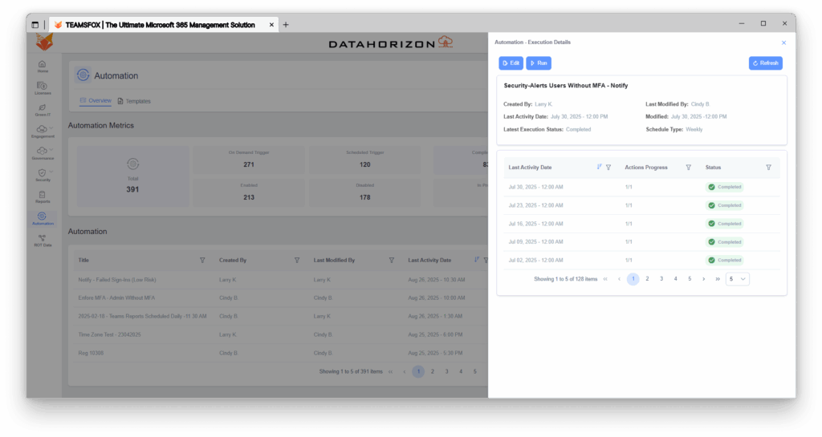Go to page 2 of Automation table
Viewport: 822px width, 437px height.
pos(433,371)
